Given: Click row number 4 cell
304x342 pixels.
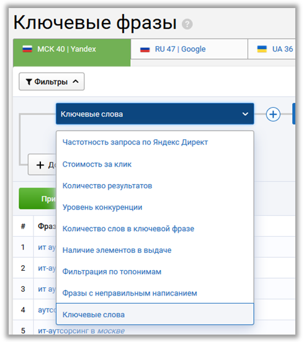Looking at the screenshot, I should tap(23, 310).
